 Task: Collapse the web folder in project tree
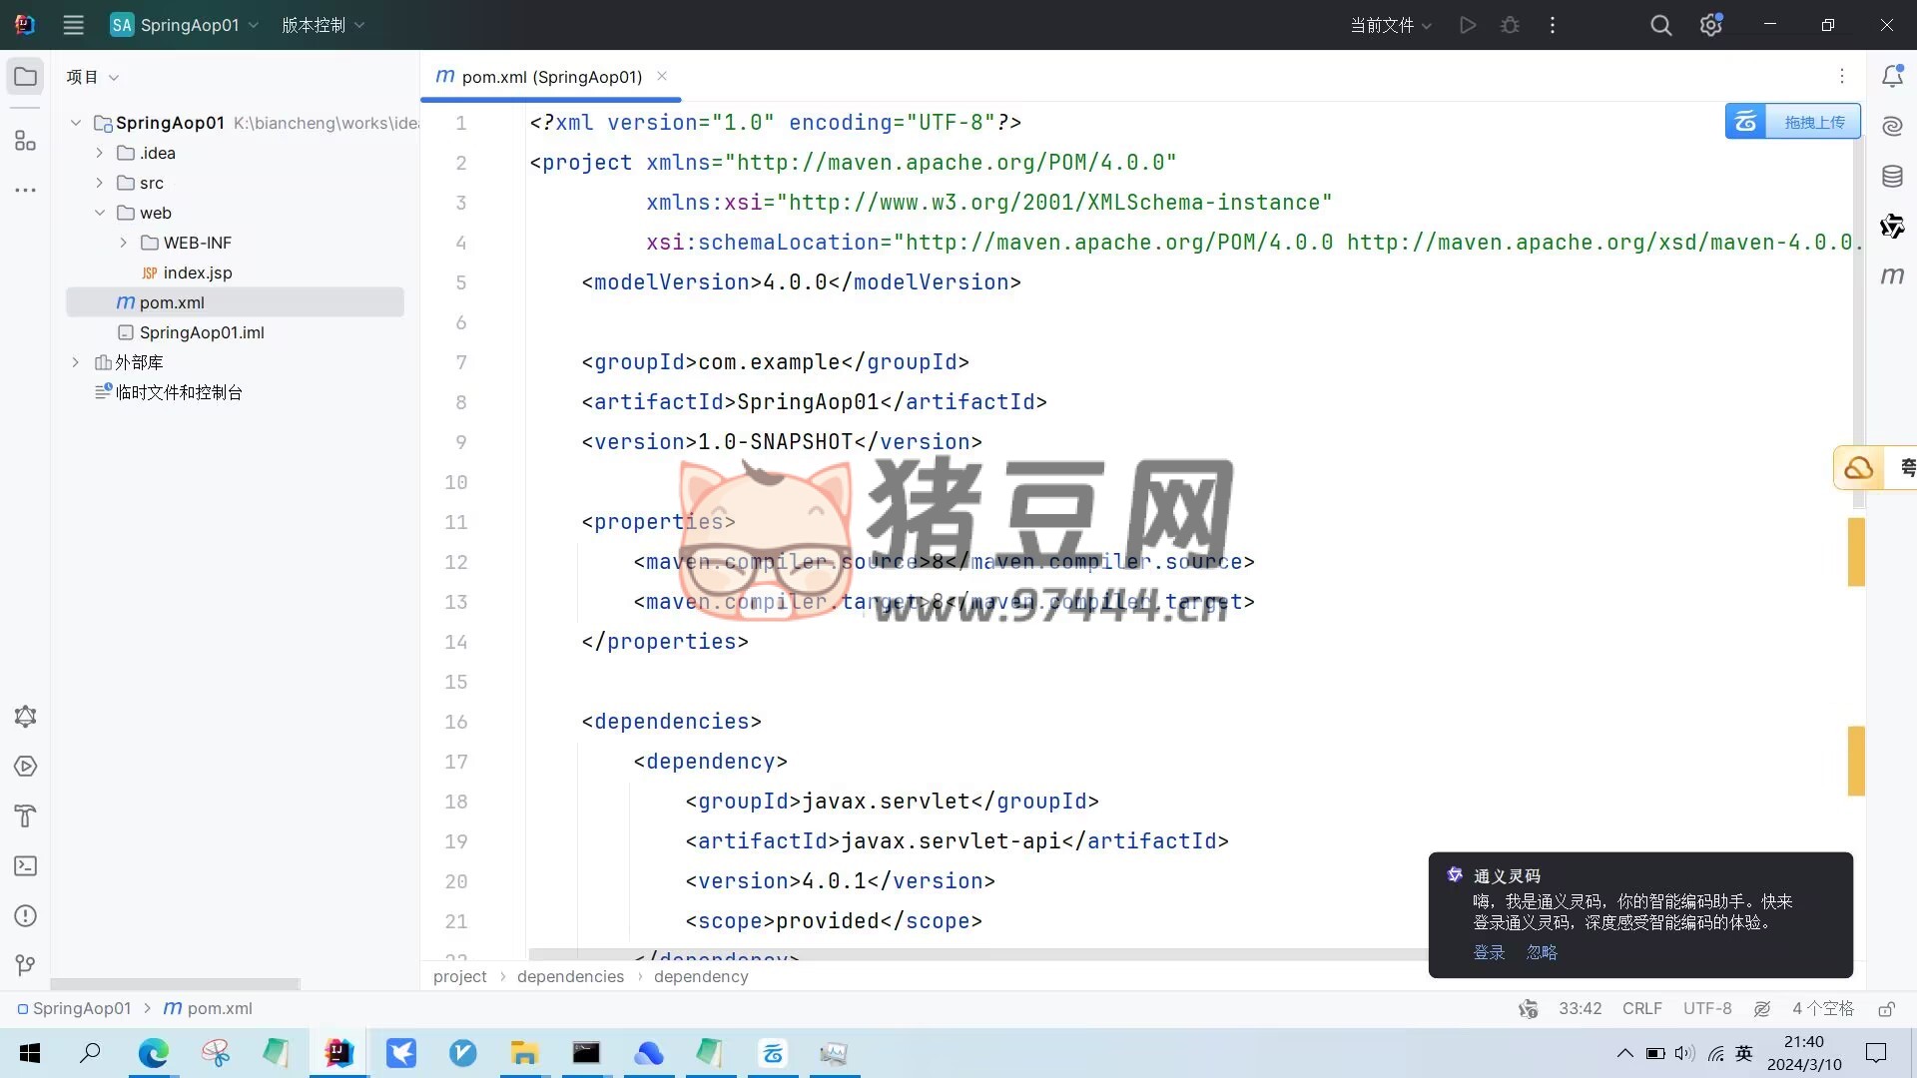coord(99,213)
